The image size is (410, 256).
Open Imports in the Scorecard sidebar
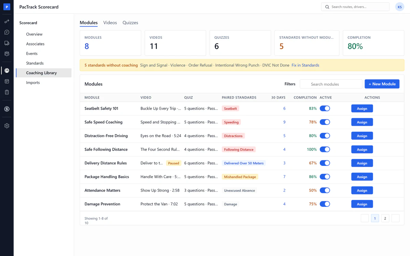click(x=44, y=83)
